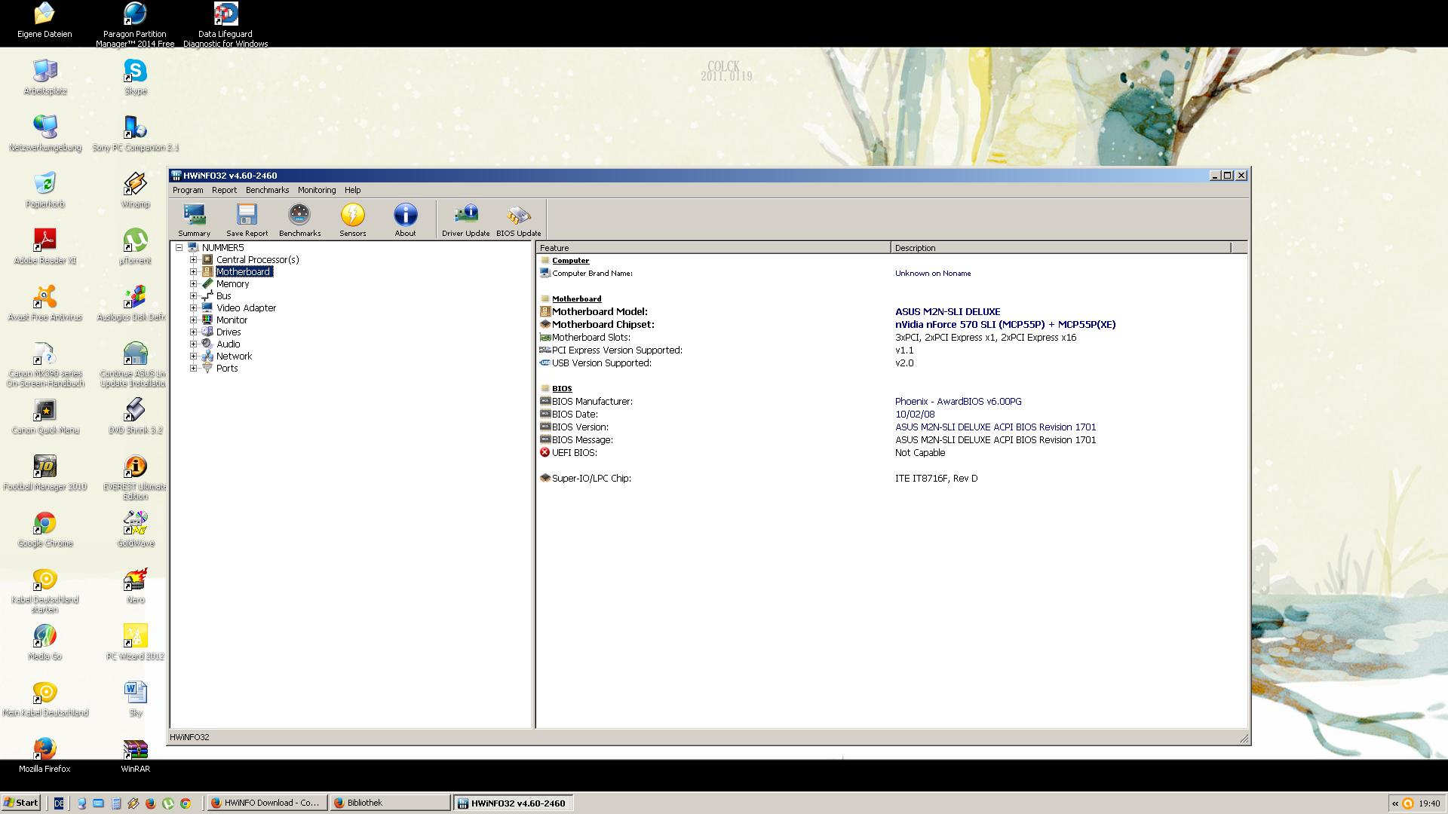
Task: Click the Feature column header
Action: coord(713,247)
